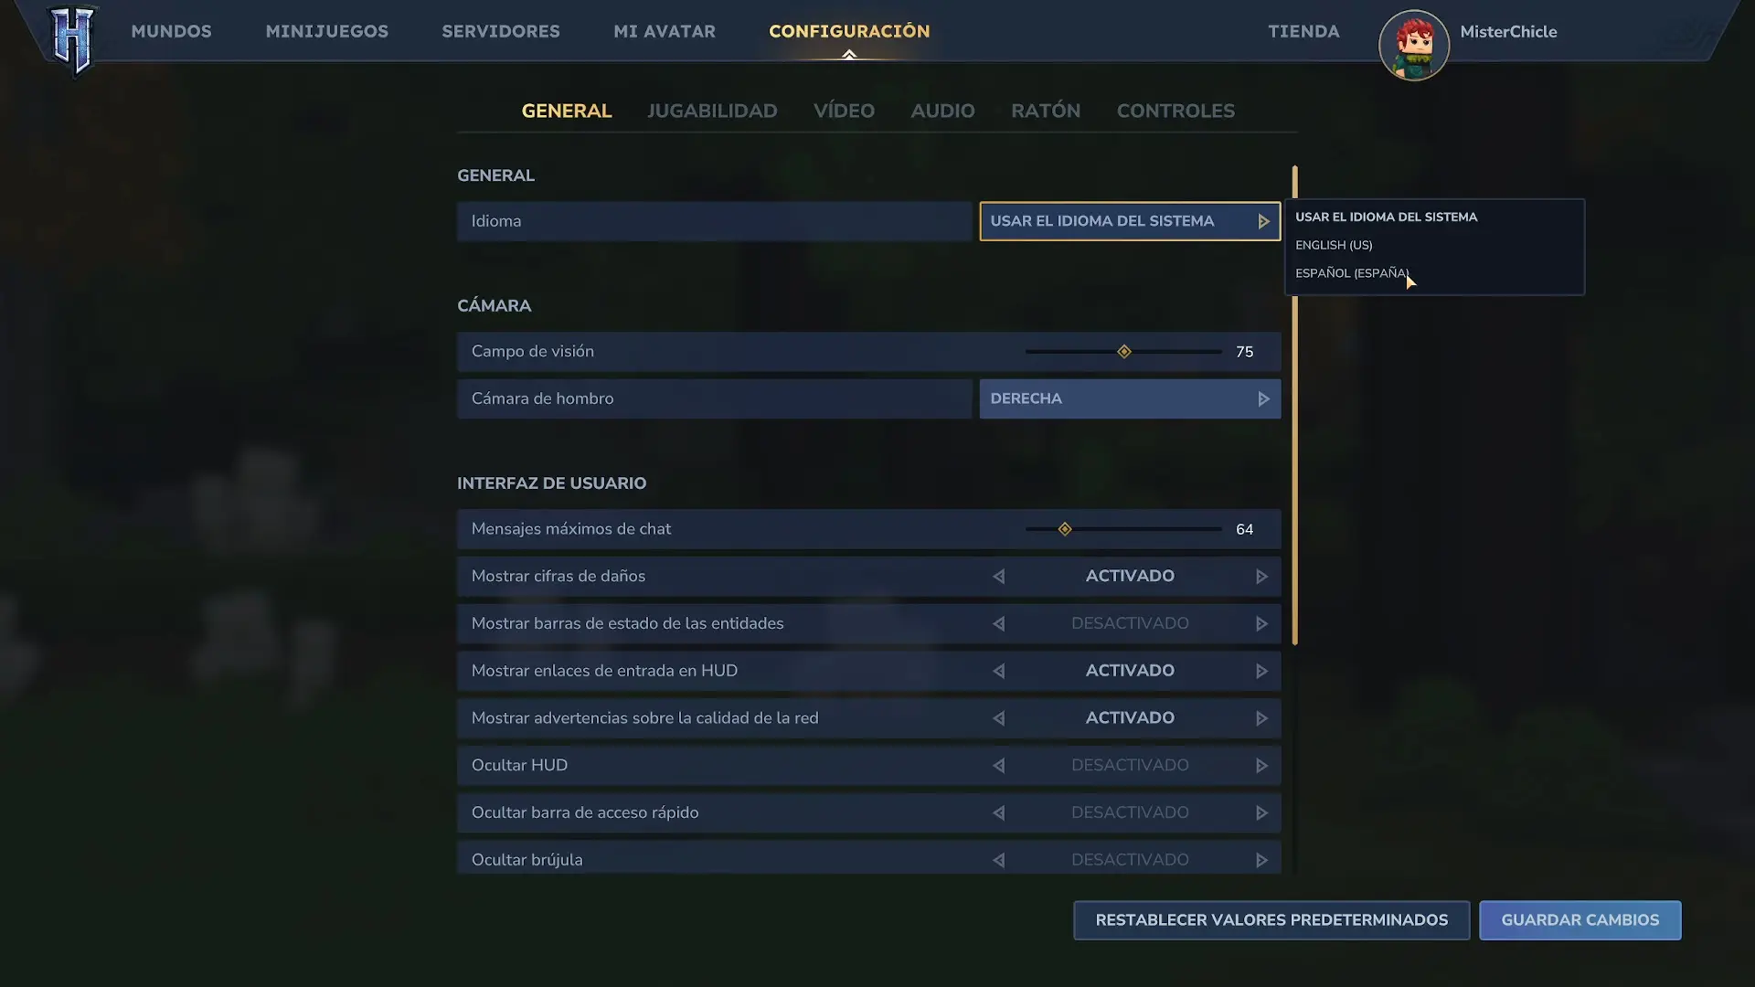Switch to the VÍDEO settings tab
The width and height of the screenshot is (1755, 987).
point(844,111)
